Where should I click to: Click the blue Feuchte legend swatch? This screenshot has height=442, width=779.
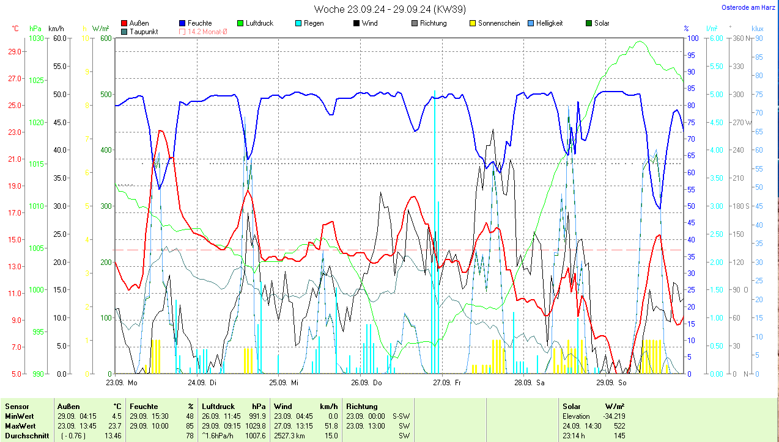pyautogui.click(x=183, y=23)
